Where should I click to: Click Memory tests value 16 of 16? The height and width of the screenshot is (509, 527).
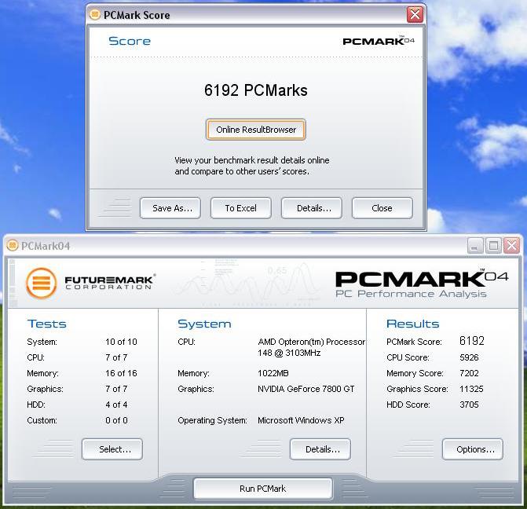click(x=121, y=373)
